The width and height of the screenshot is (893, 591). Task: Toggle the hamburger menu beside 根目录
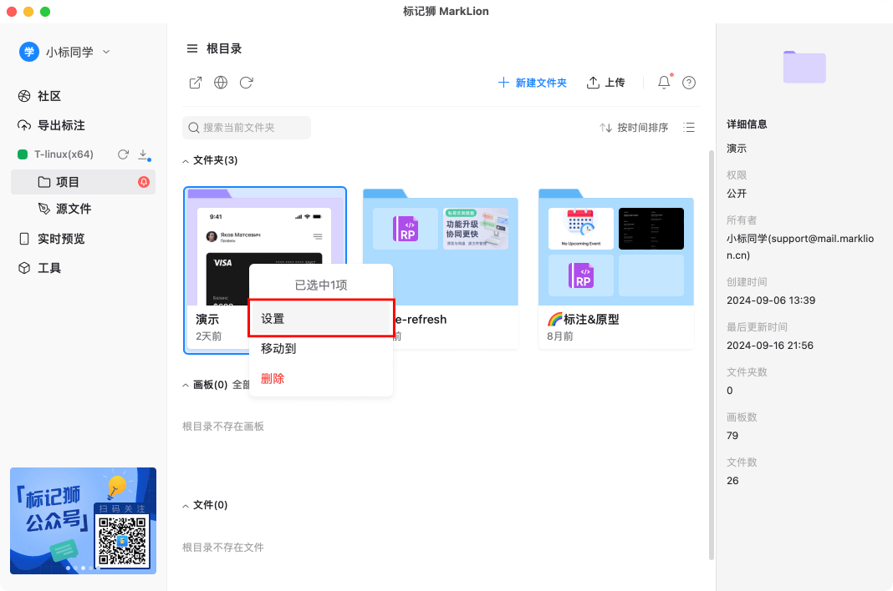pyautogui.click(x=192, y=49)
